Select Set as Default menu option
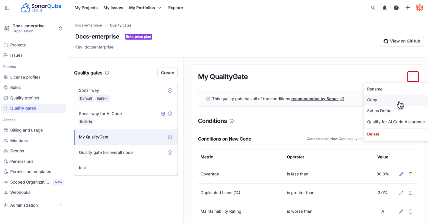 (396, 111)
